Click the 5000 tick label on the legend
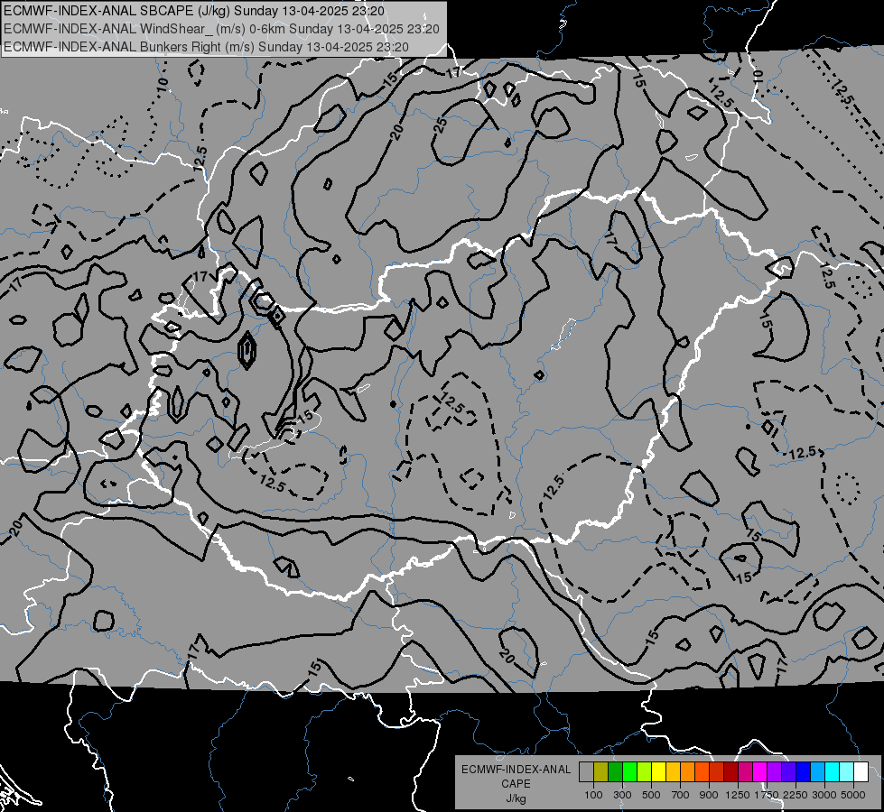Screen dimensions: 884x812 tap(853, 795)
